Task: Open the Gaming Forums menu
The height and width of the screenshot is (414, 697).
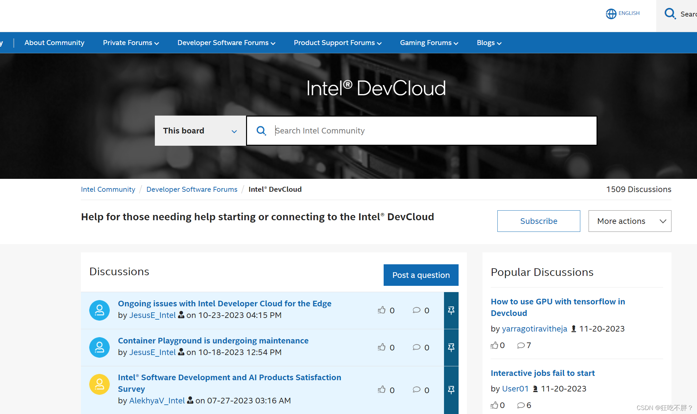Action: [426, 43]
